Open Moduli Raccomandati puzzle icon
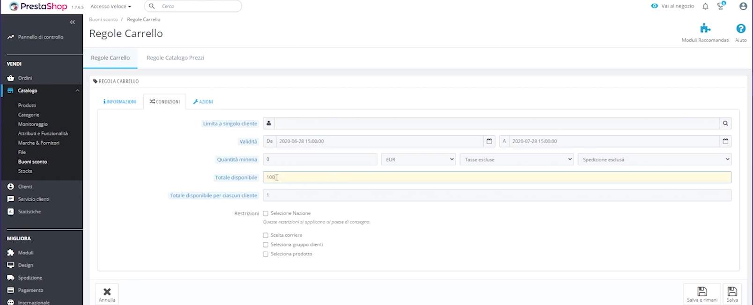Screen dimensions: 753x305 point(705,29)
